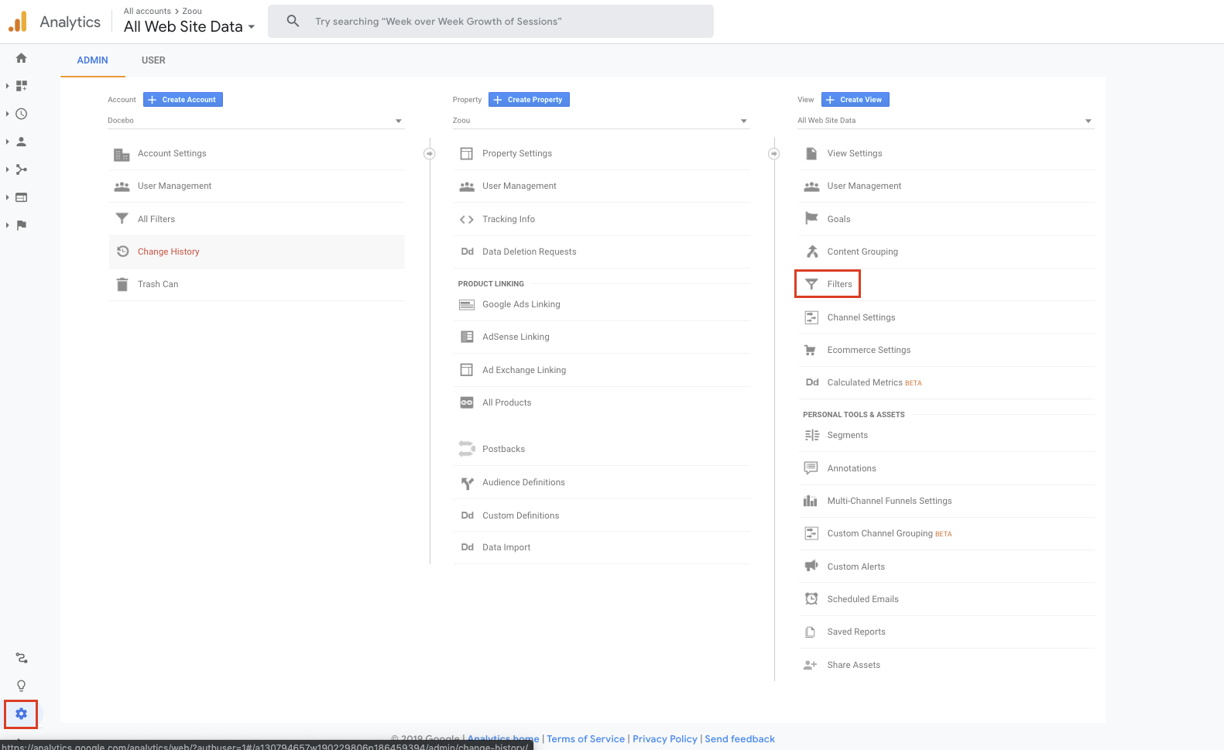This screenshot has width=1224, height=750.
Task: Open the Audience person icon
Action: click(x=22, y=142)
